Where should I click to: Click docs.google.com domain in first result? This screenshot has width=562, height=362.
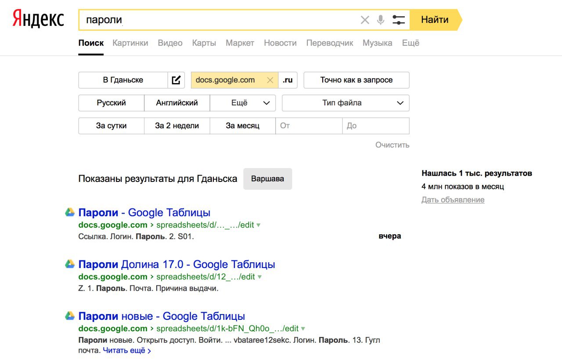point(113,225)
